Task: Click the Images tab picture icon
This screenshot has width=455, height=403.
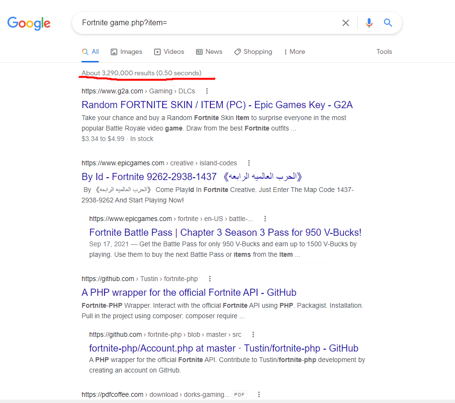Action: pos(114,52)
